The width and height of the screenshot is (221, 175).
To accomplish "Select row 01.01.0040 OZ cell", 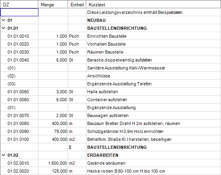I will (19, 60).
